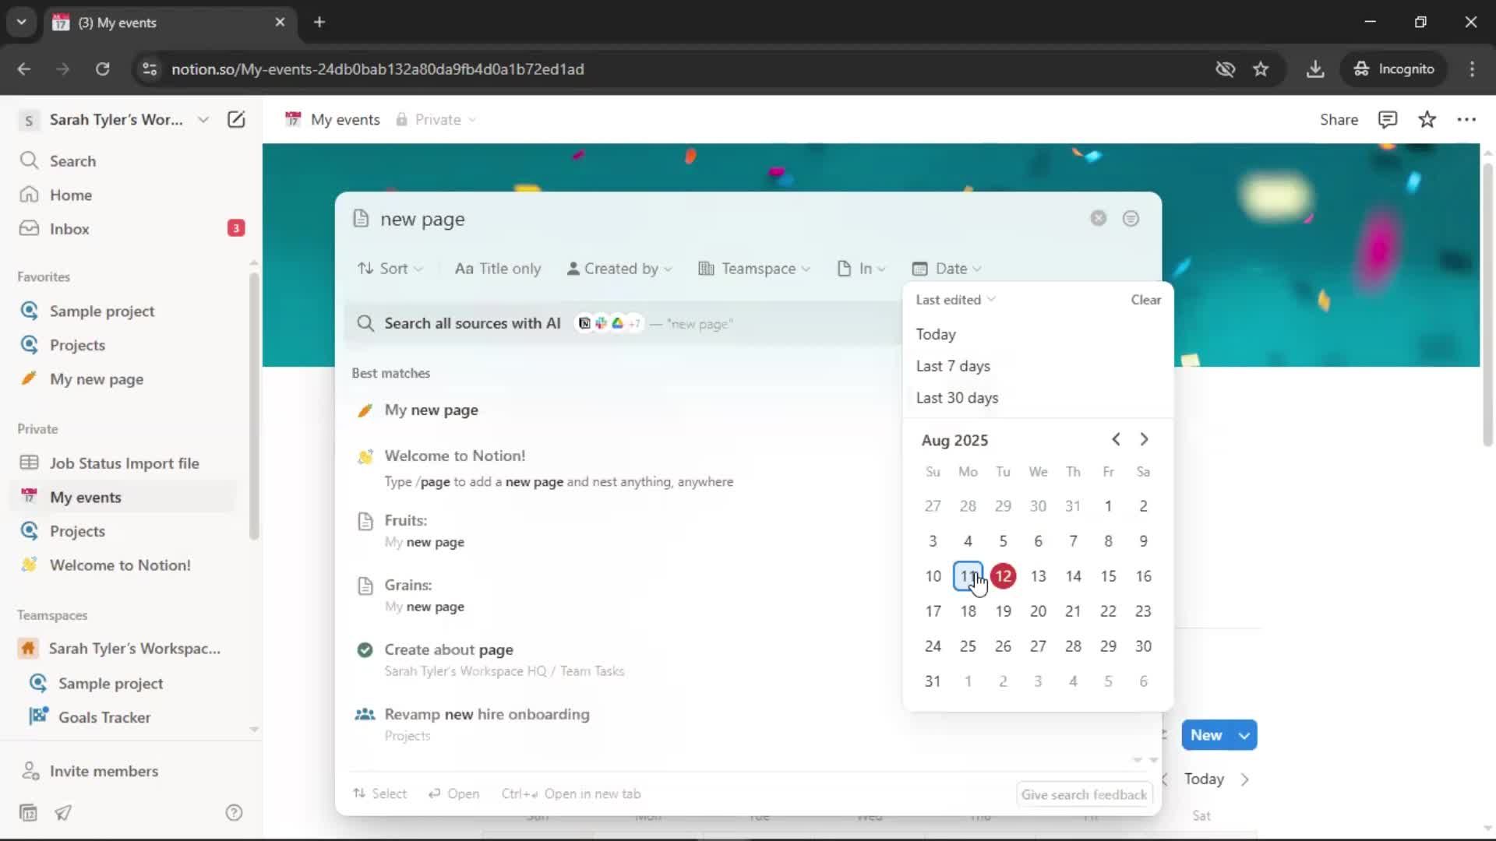Click the calendar Today navigation button
1496x841 pixels.
tap(1204, 779)
